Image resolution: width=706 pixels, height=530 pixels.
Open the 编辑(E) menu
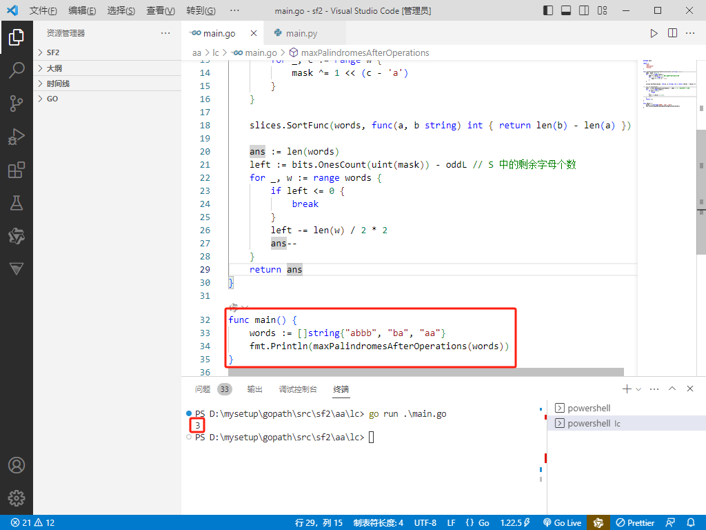coord(82,11)
